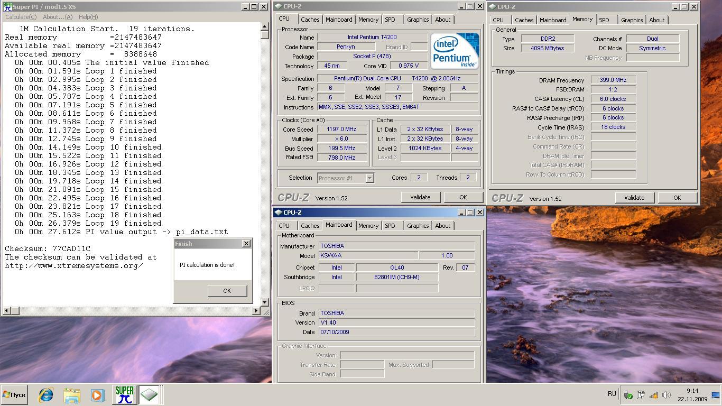Open Super PI About menu
Screen dimensions: 722x406
click(58, 17)
